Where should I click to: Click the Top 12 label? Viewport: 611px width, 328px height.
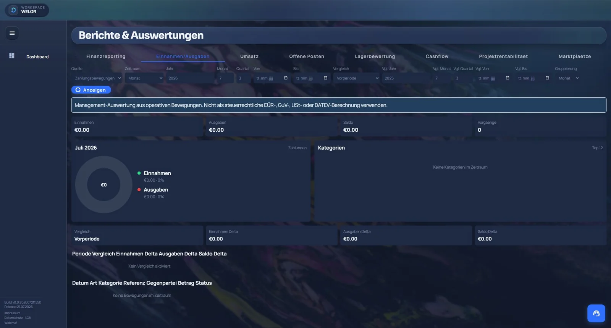[x=597, y=148]
